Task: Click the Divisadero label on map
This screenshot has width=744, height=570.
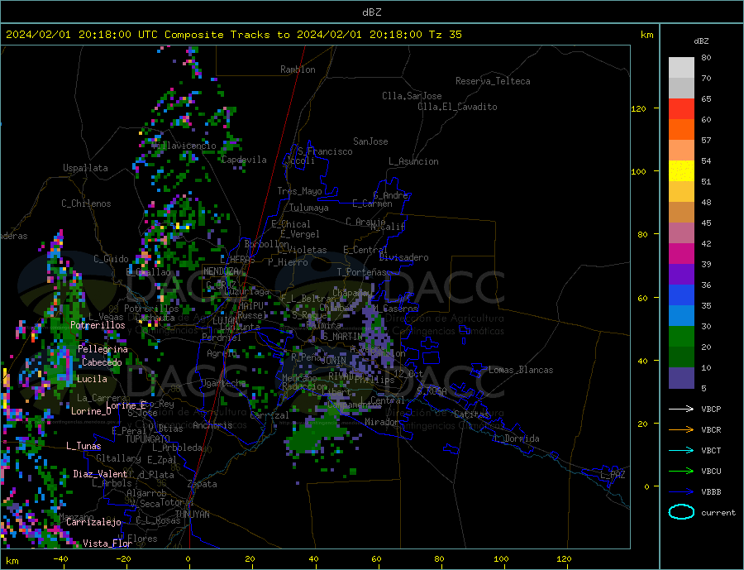Action: click(403, 257)
